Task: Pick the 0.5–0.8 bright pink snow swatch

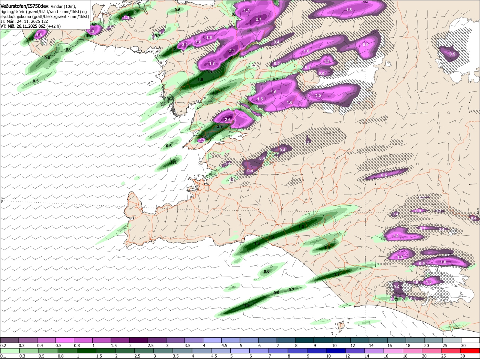Action: coord(65,340)
